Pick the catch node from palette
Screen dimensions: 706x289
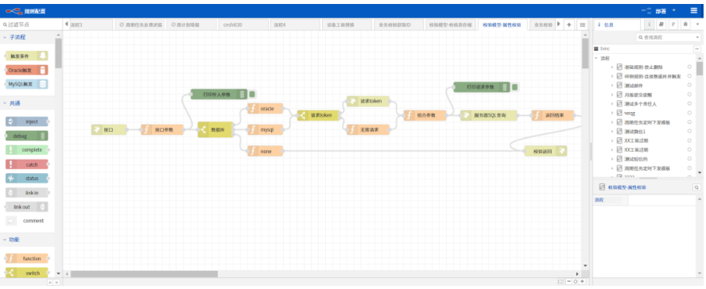[x=26, y=164]
